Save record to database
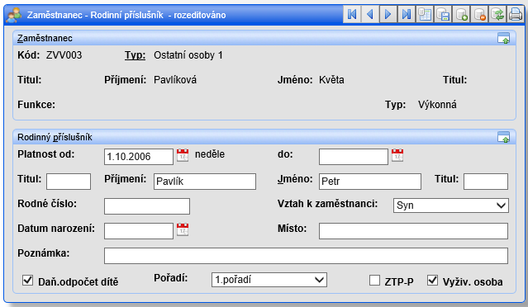This screenshot has width=528, height=307. tap(443, 15)
